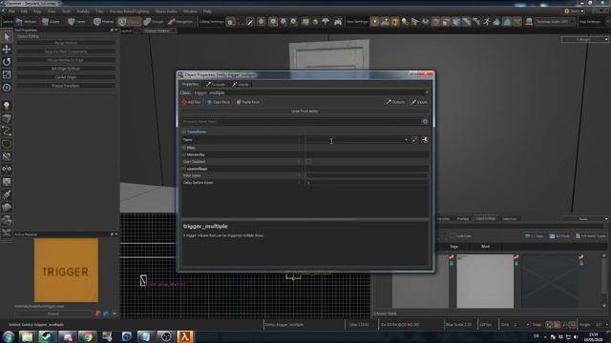The image size is (611, 343).
Task: Open the Map menu
Action: [x=37, y=11]
